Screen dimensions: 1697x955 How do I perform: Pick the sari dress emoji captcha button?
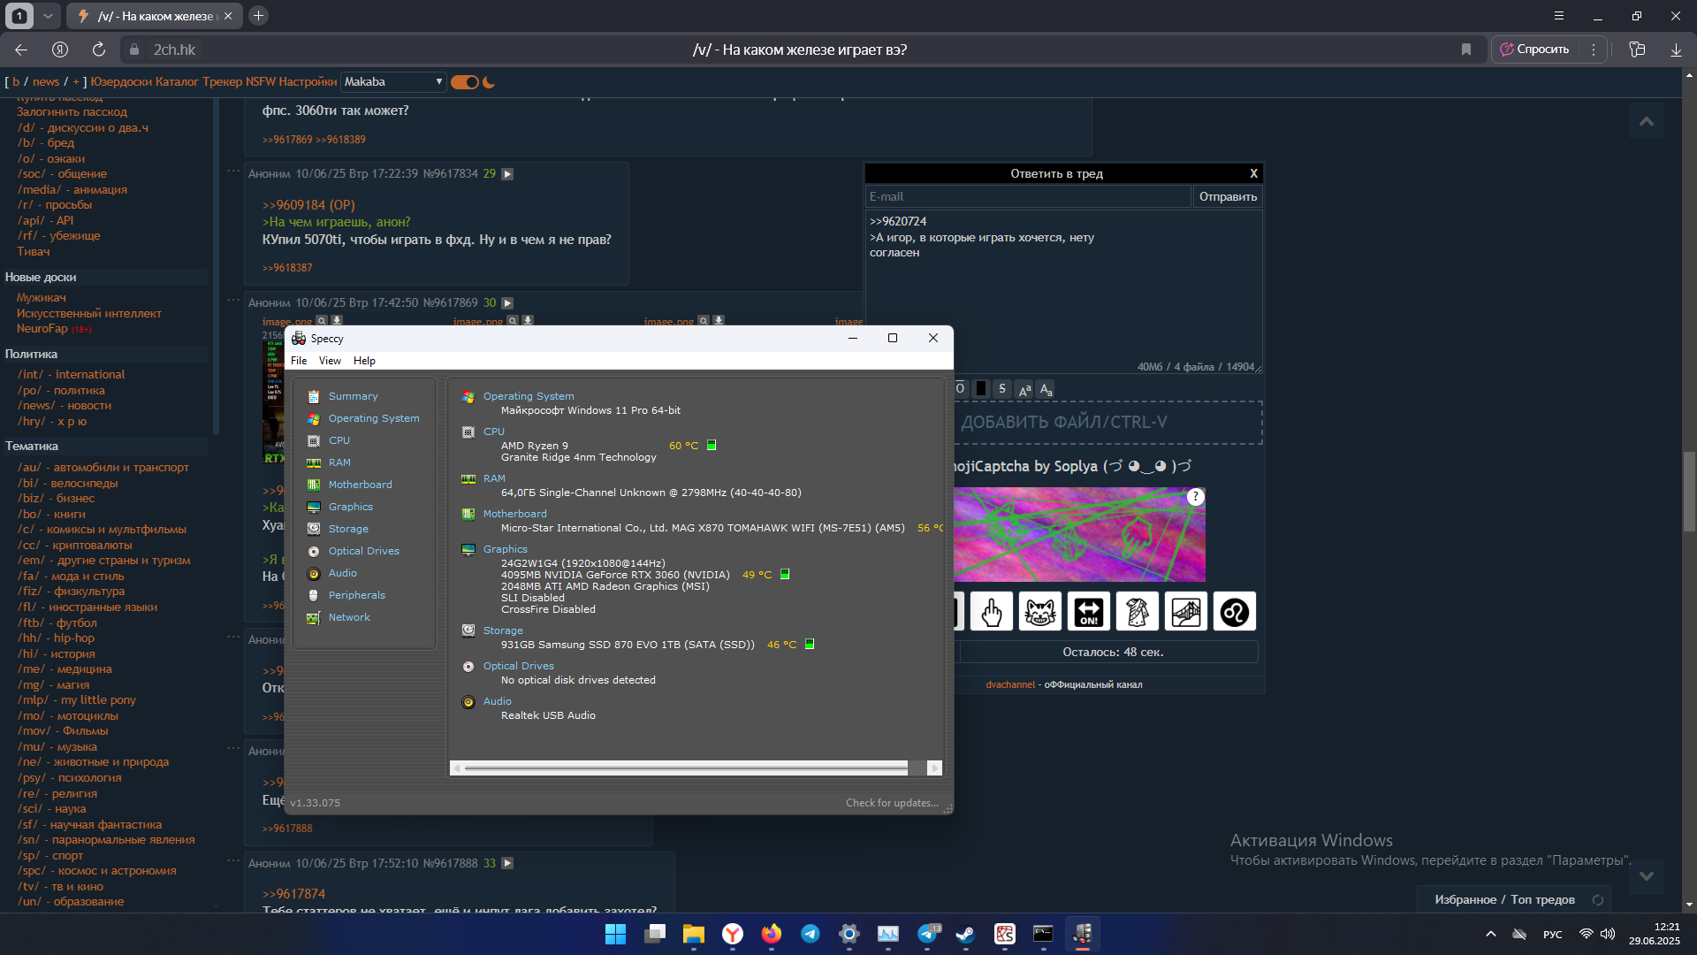[x=1138, y=612]
